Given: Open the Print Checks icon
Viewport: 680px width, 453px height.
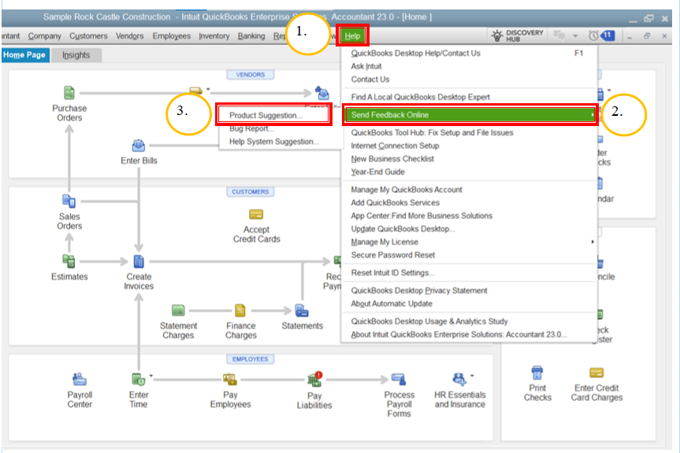Looking at the screenshot, I should 537,373.
